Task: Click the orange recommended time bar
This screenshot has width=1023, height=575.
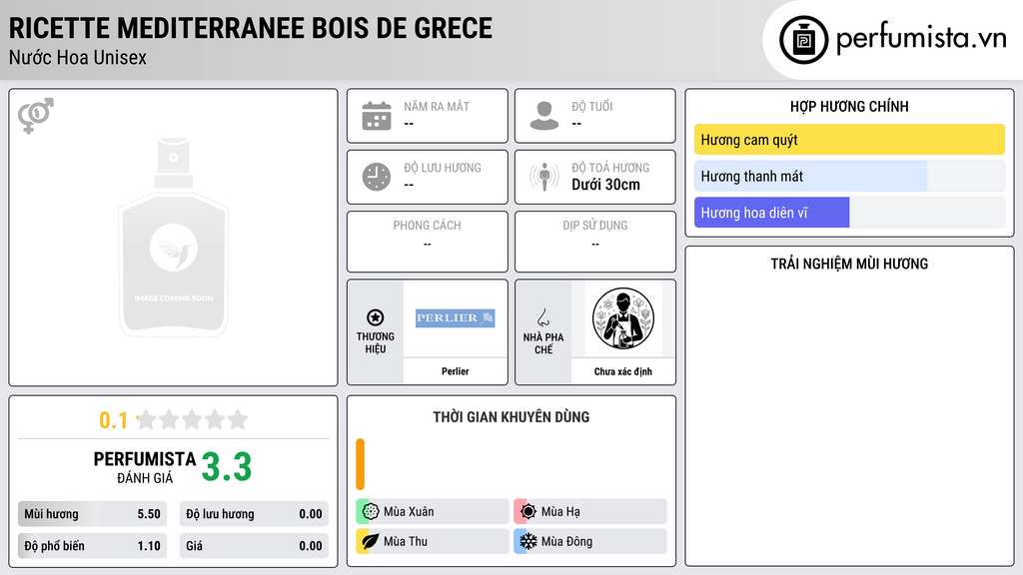Action: pyautogui.click(x=360, y=464)
